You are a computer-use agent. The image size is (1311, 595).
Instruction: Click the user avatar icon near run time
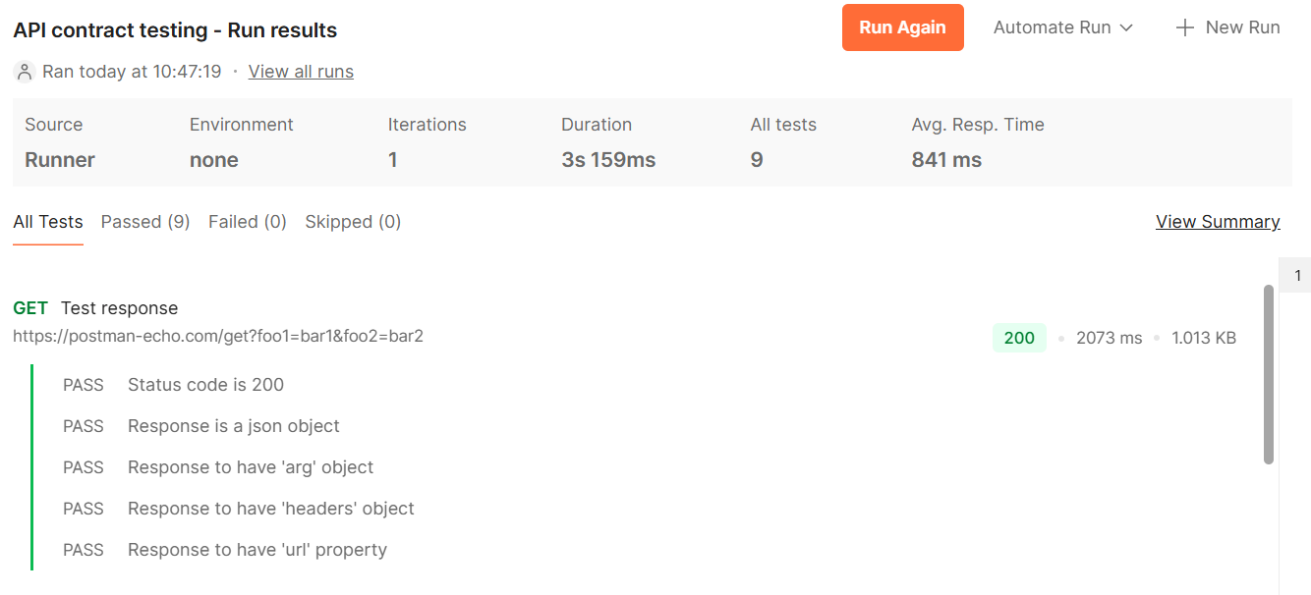click(25, 72)
